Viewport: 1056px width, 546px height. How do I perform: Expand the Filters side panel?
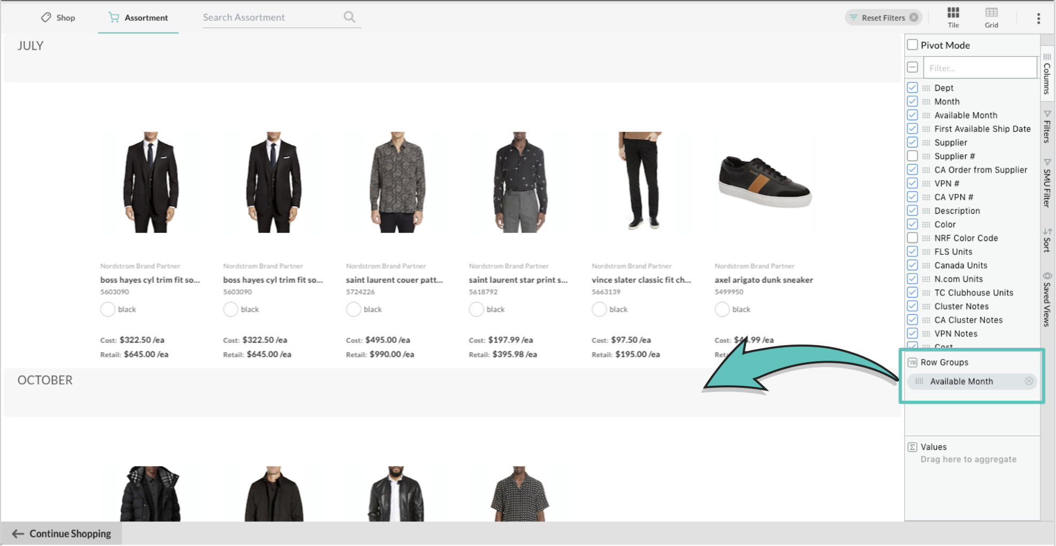(1047, 127)
